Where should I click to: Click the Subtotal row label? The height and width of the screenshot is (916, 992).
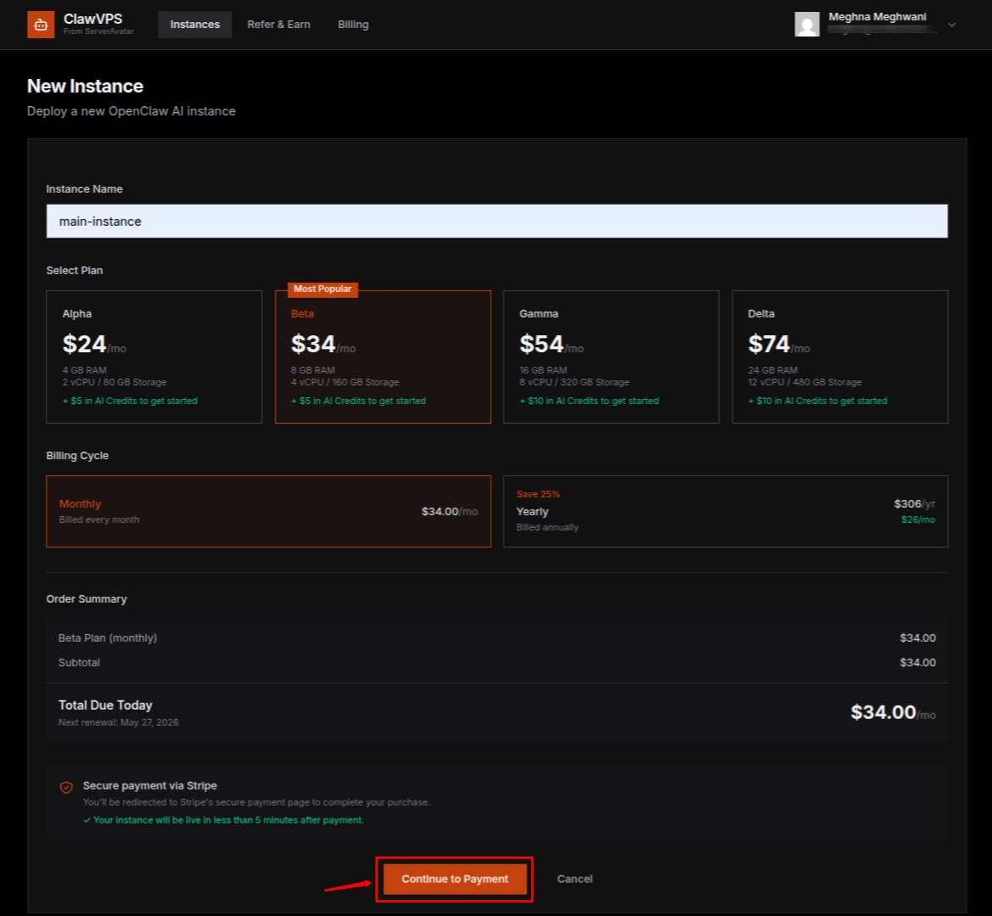(x=79, y=662)
